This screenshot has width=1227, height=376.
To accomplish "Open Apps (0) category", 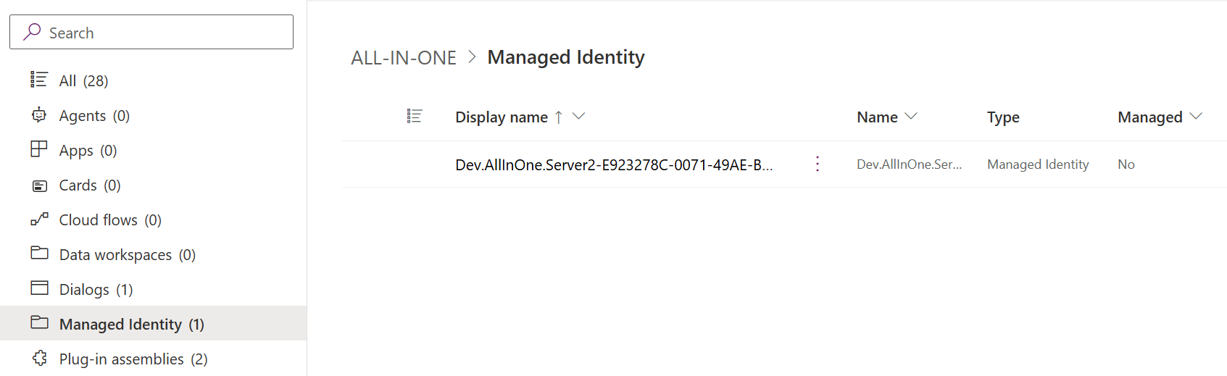I will [88, 150].
